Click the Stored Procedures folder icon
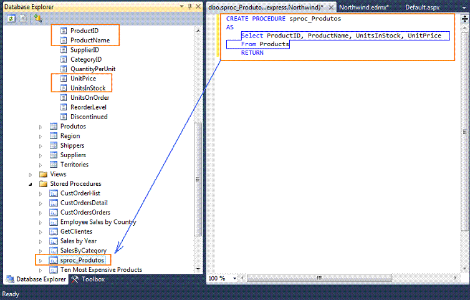The height and width of the screenshot is (300, 470). pyautogui.click(x=44, y=183)
